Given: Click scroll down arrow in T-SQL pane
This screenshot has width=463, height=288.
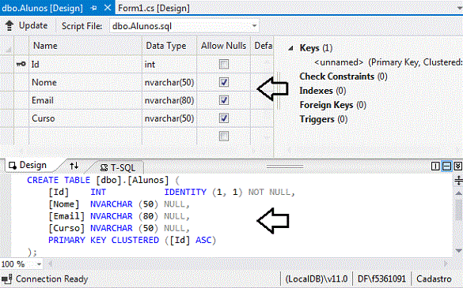Looking at the screenshot, I should tap(458, 251).
